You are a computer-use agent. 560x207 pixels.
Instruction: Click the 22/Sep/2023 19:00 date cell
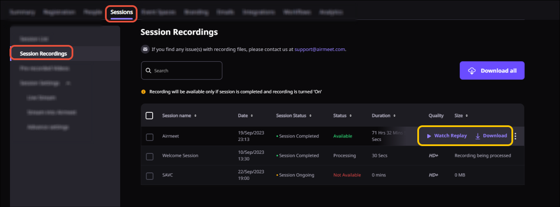251,175
